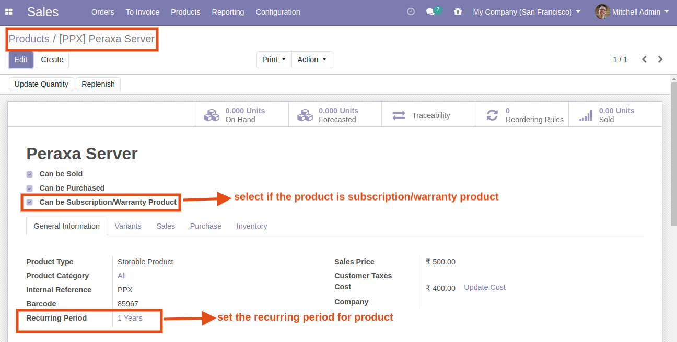Switch to Variants tab
The height and width of the screenshot is (342, 677).
point(128,226)
